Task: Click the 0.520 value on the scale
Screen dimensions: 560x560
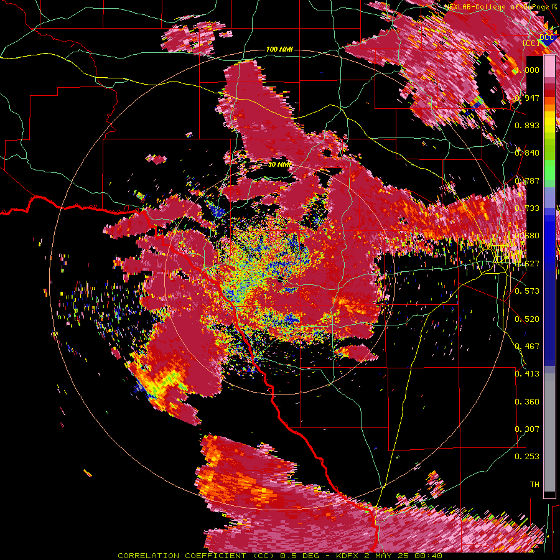Action: (527, 319)
